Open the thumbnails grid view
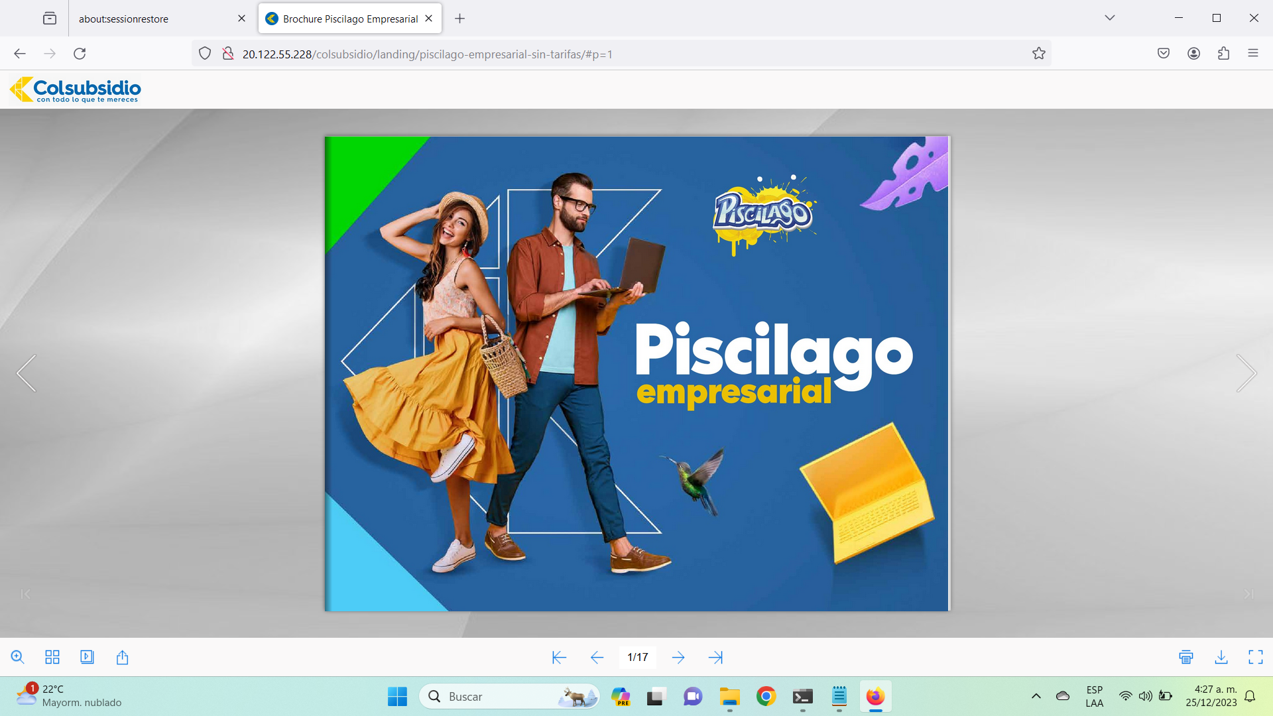The height and width of the screenshot is (716, 1273). coord(52,657)
